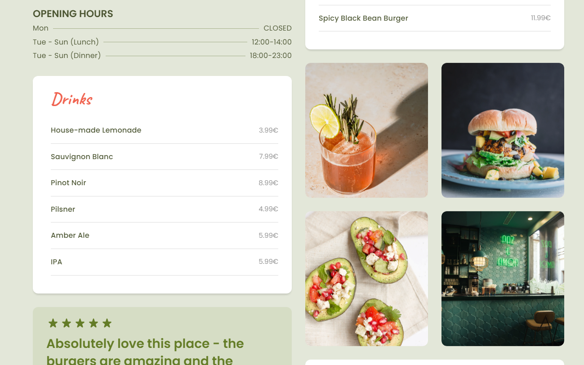Image resolution: width=584 pixels, height=365 pixels.
Task: Click the third review star icon
Action: click(x=80, y=323)
